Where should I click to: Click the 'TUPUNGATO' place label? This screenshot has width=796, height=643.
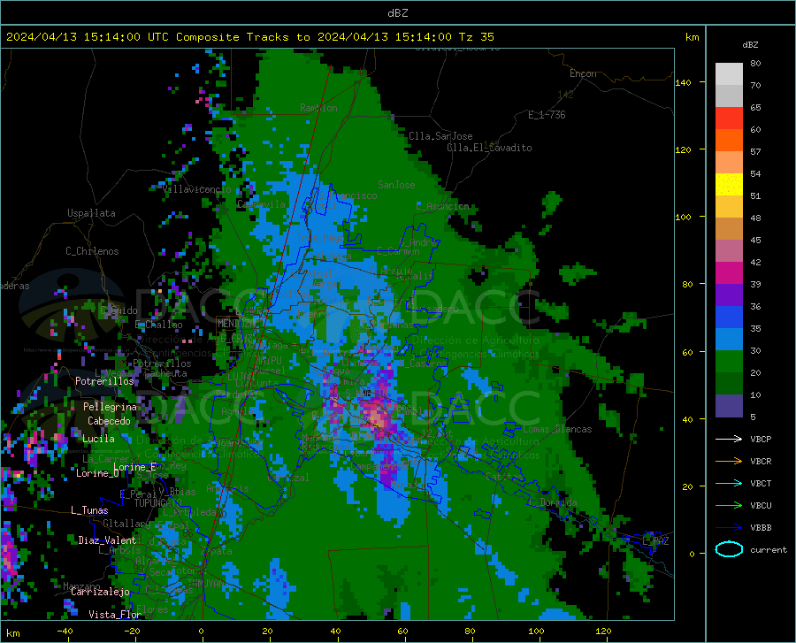158,503
